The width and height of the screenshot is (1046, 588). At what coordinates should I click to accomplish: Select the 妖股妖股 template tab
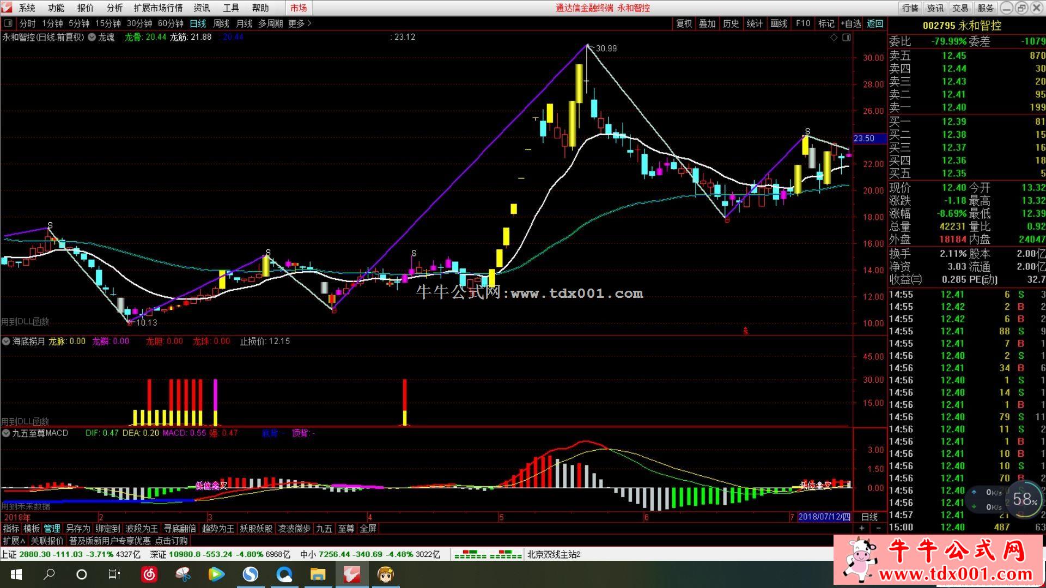tap(256, 528)
